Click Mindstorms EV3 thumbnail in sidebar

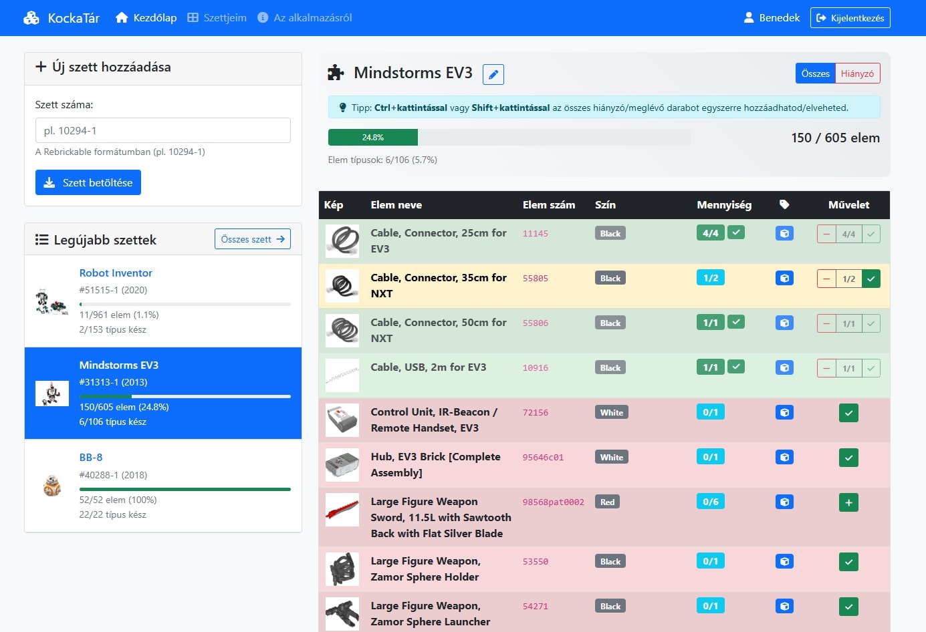(52, 393)
